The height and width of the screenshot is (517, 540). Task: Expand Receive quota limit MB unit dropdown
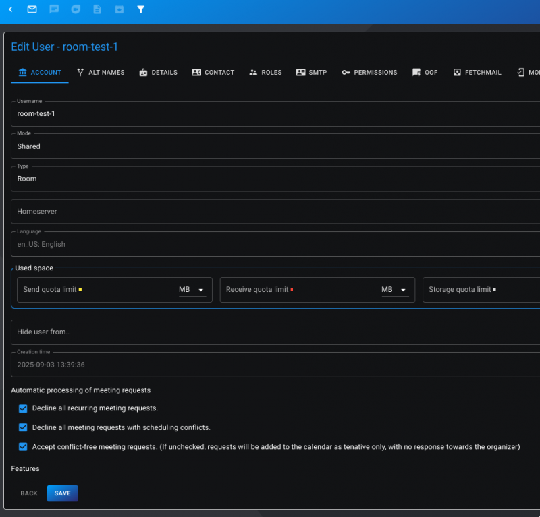[x=395, y=290]
